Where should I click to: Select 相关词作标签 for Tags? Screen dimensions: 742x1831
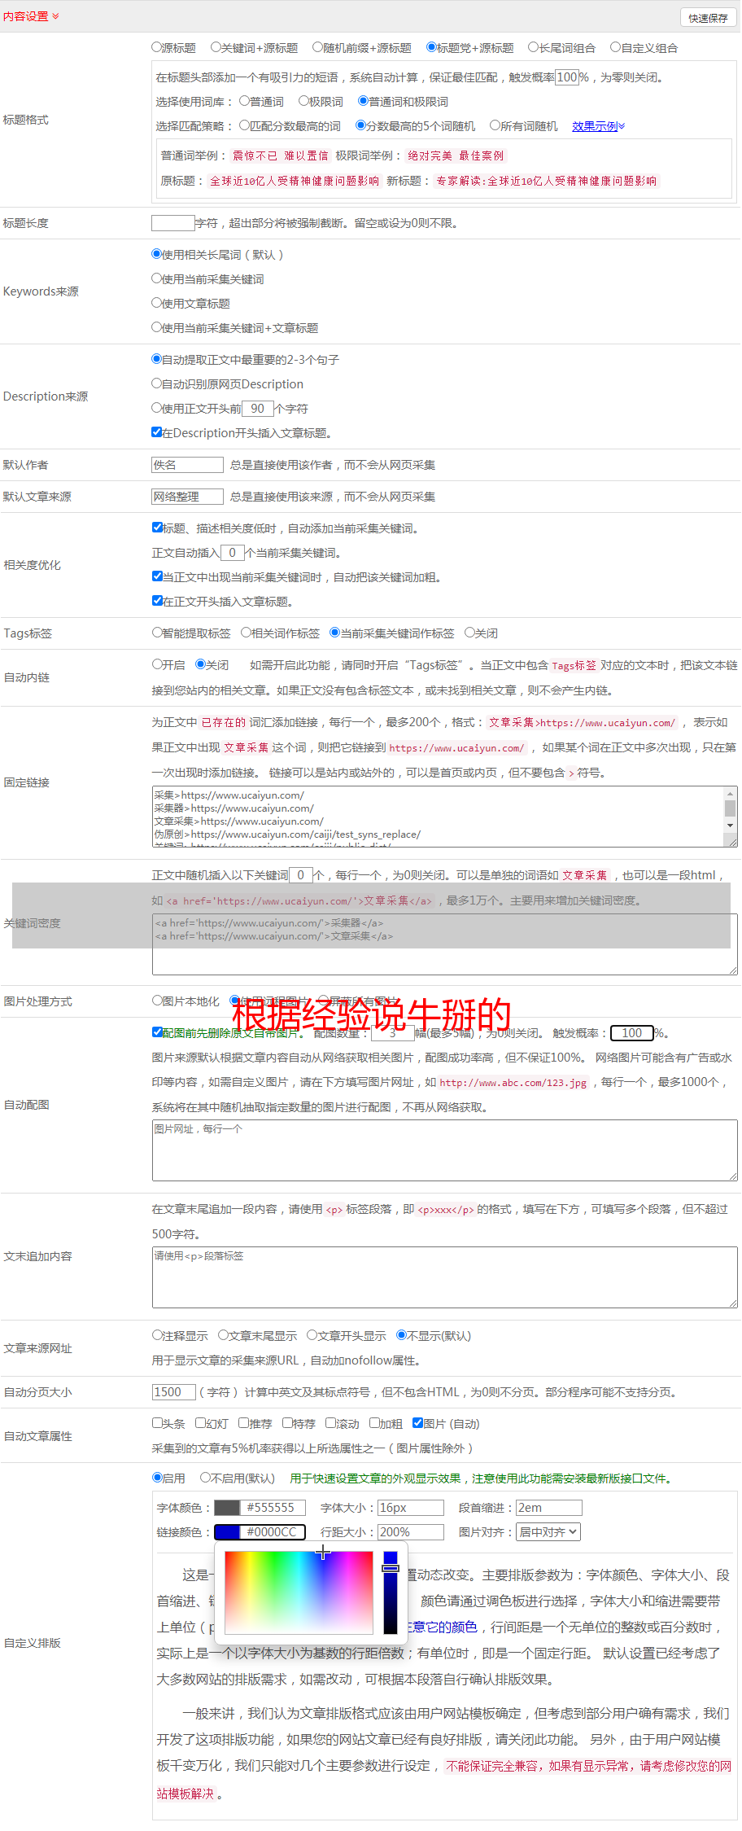pyautogui.click(x=247, y=633)
